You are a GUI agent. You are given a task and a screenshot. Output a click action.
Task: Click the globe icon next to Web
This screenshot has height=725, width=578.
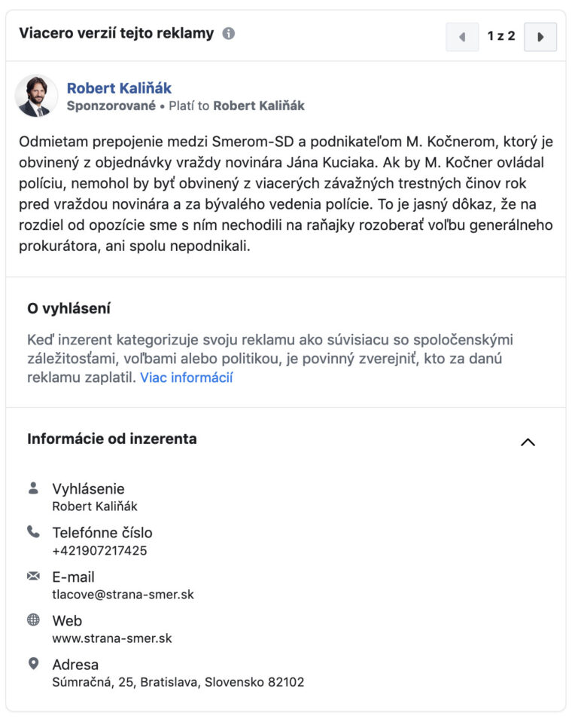click(x=33, y=620)
